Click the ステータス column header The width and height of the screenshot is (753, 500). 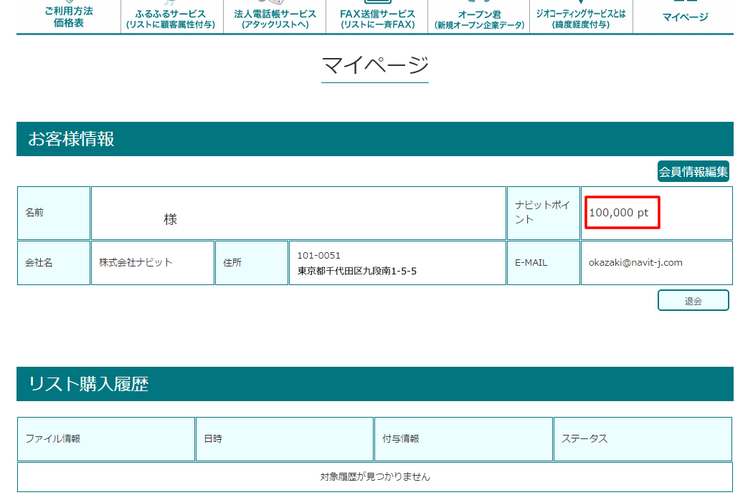point(584,439)
